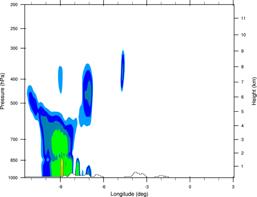
Task: Pick the 6 km height label
Action: [242, 97]
